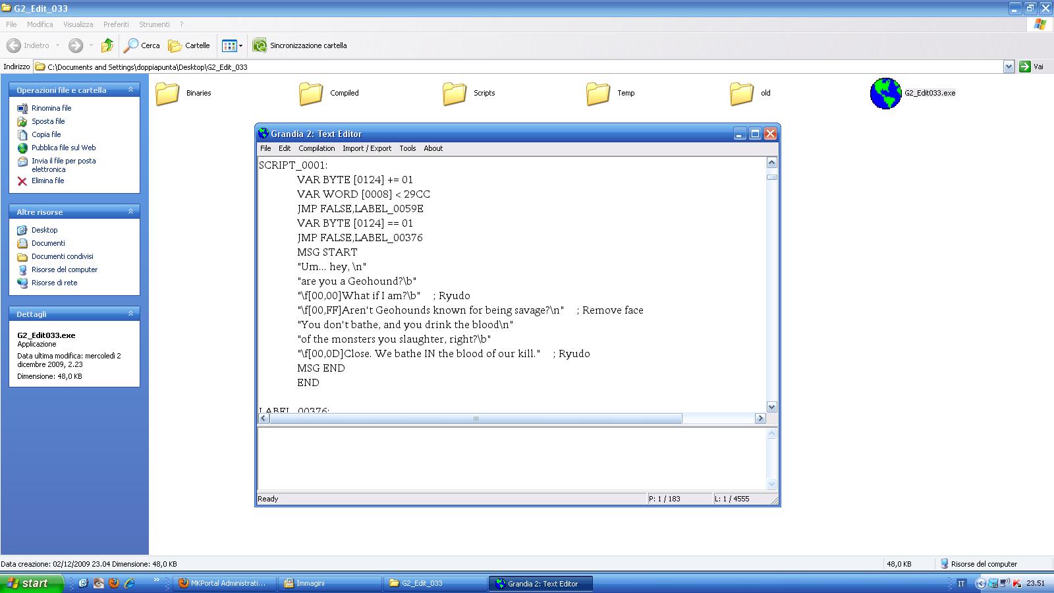Open the Temp folder icon

(598, 94)
